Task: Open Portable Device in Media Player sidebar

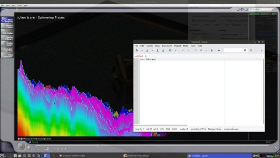Action: 7,50
